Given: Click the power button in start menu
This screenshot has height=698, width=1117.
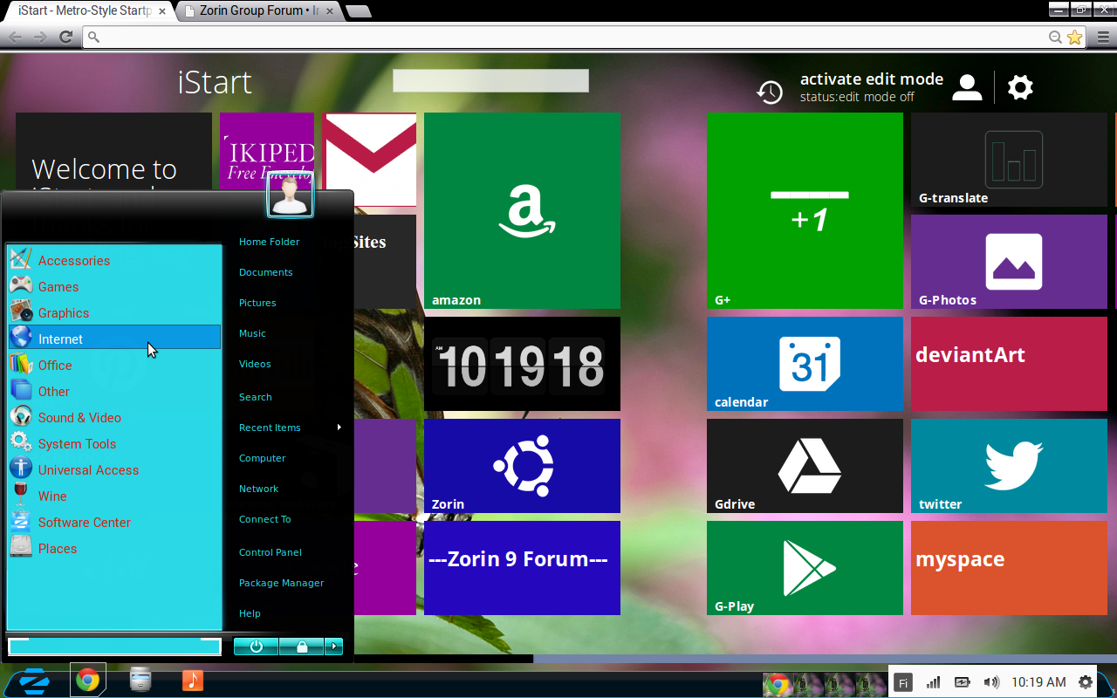Looking at the screenshot, I should [256, 647].
